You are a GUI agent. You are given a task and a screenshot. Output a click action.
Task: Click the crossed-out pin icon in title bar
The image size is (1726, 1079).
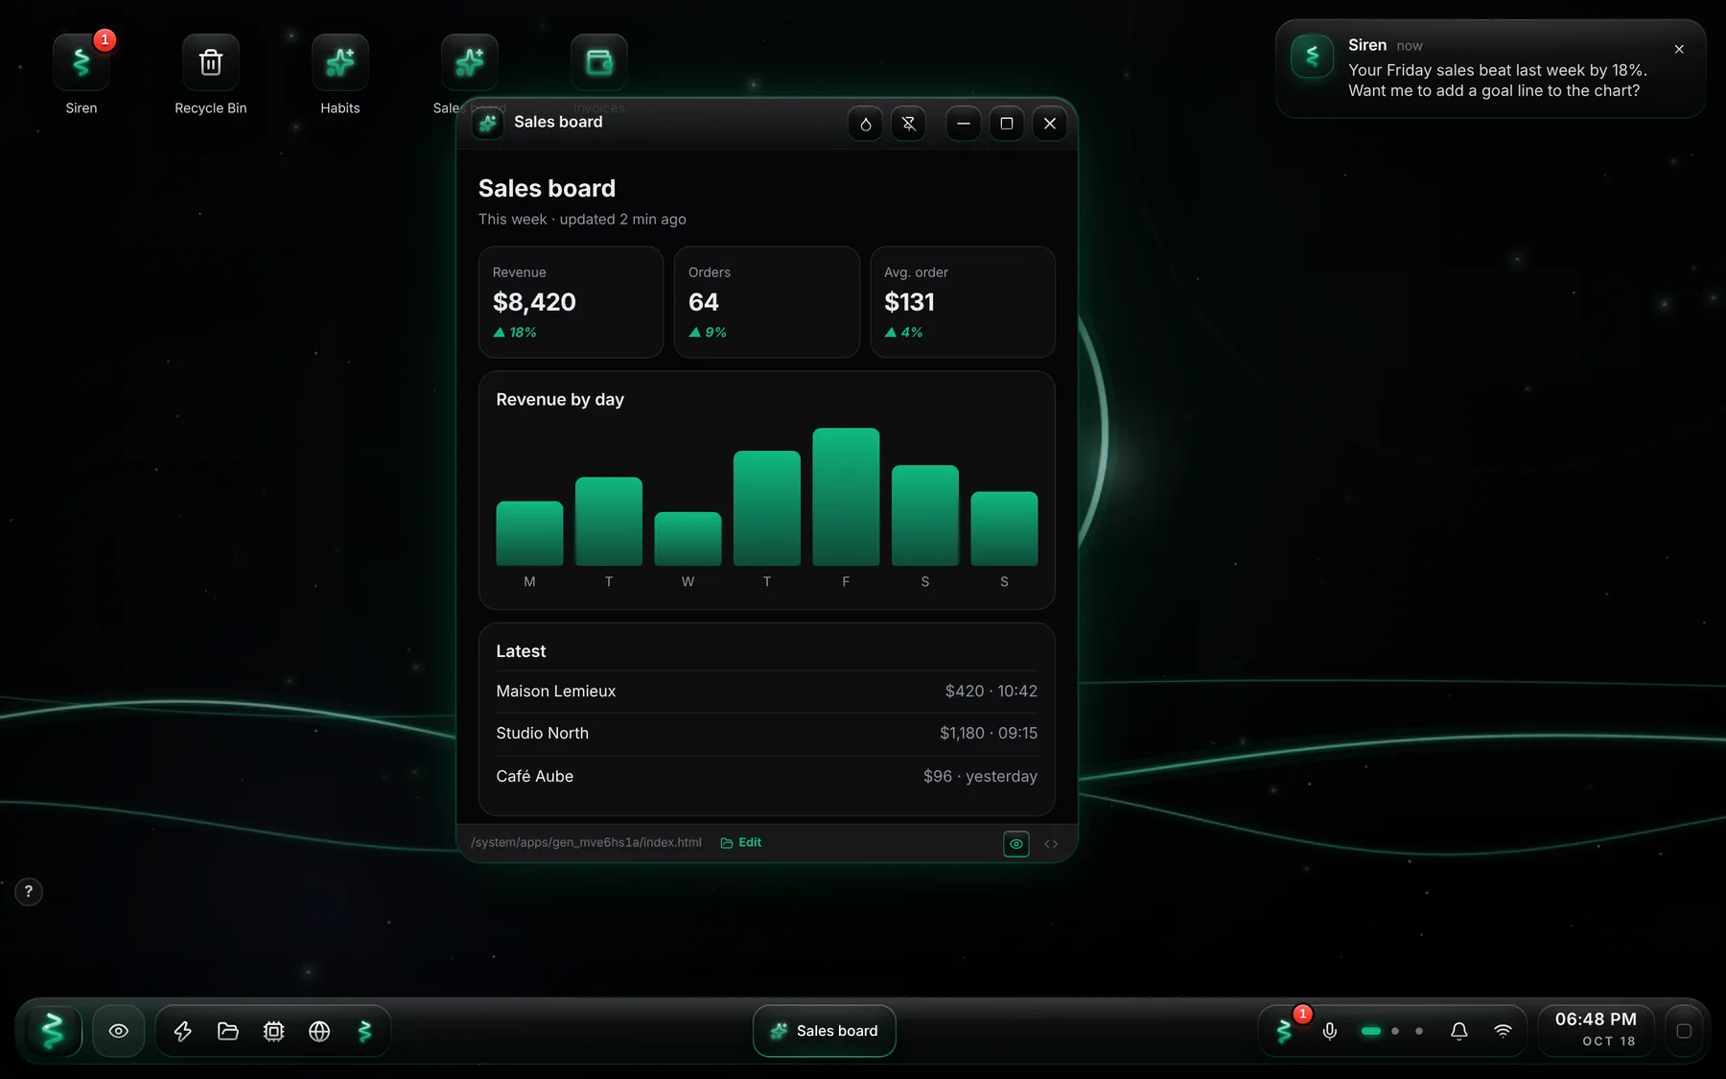coord(909,123)
